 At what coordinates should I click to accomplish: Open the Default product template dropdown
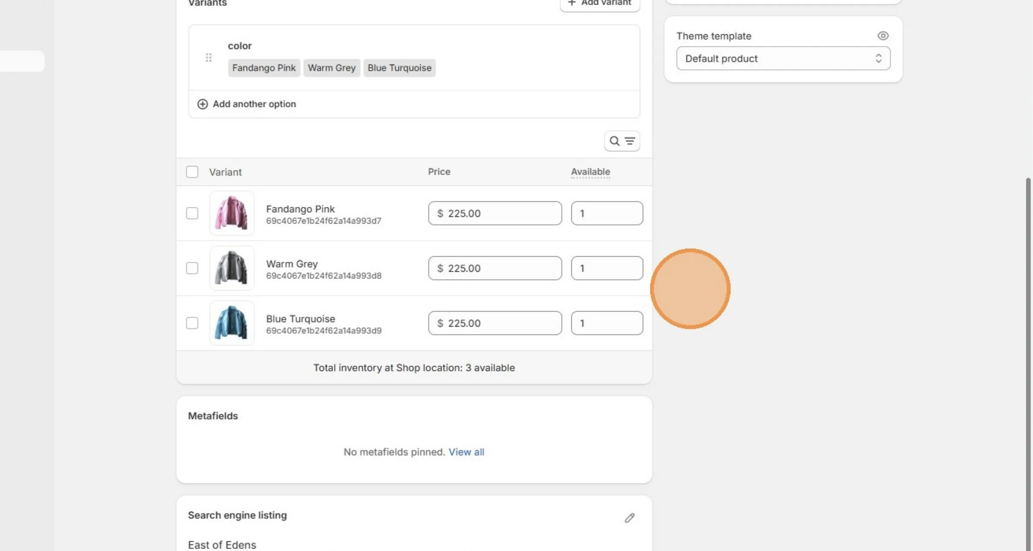[x=783, y=59]
